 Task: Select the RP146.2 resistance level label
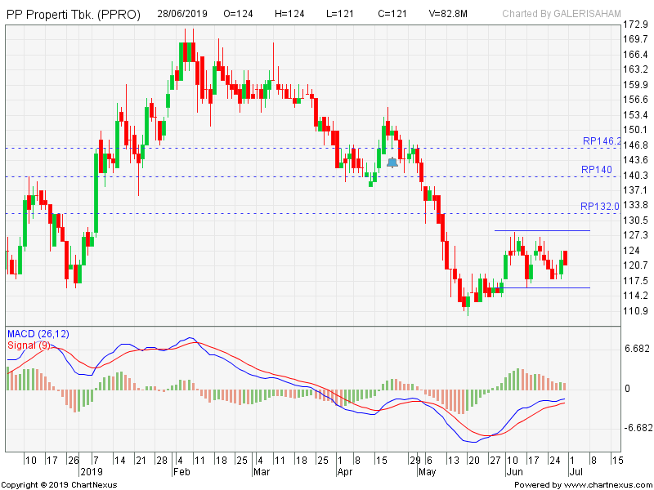point(602,141)
